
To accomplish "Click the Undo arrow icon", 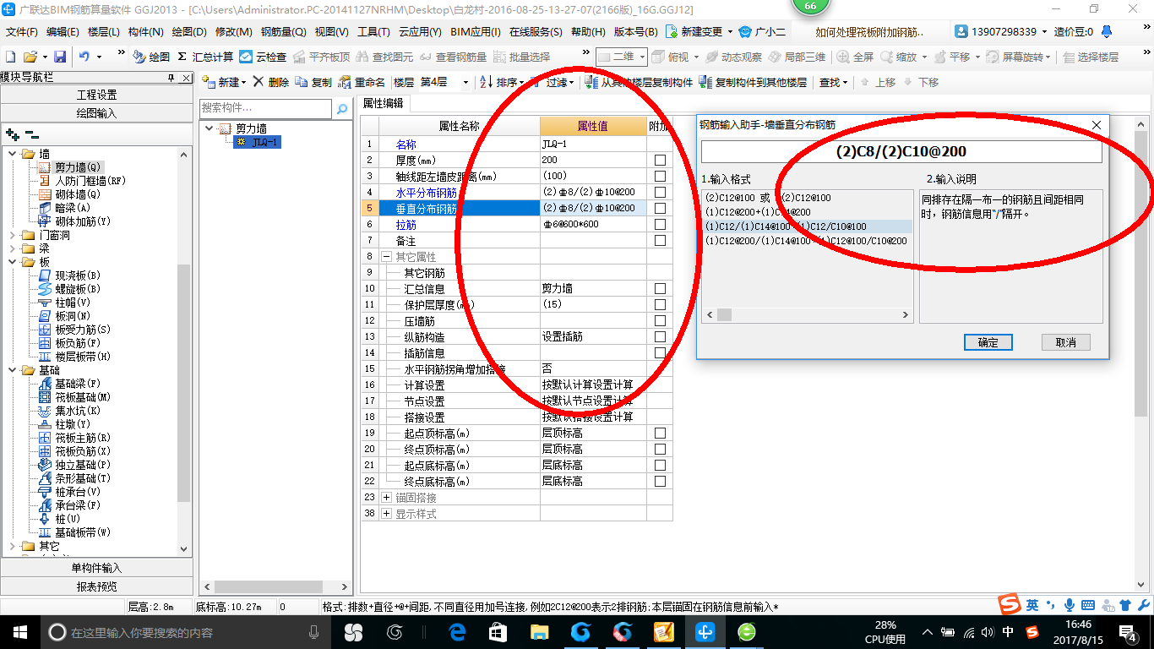I will point(84,57).
